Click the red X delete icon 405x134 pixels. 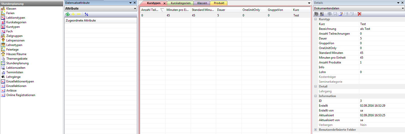click(359, 14)
